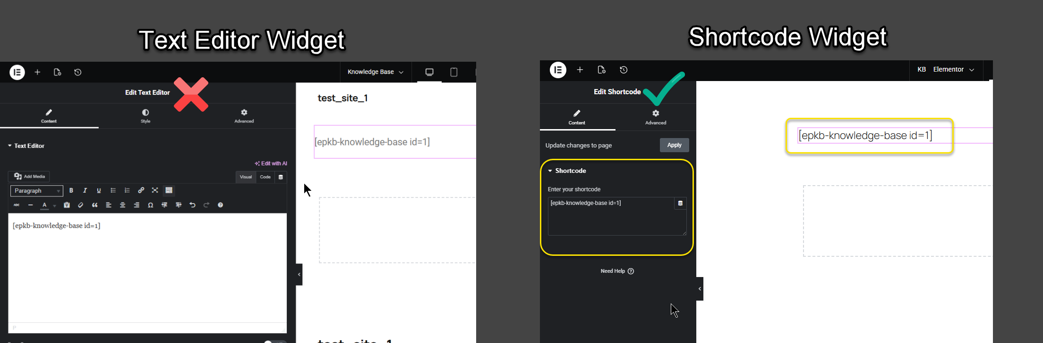The width and height of the screenshot is (1043, 343).
Task: Switch to desktop responsive view
Action: 429,72
